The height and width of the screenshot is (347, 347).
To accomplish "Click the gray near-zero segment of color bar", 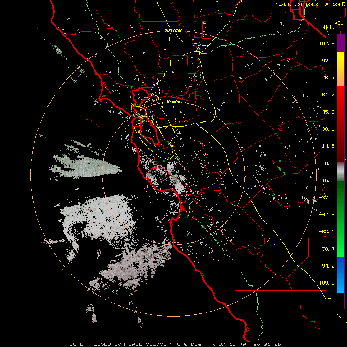I will pyautogui.click(x=340, y=172).
